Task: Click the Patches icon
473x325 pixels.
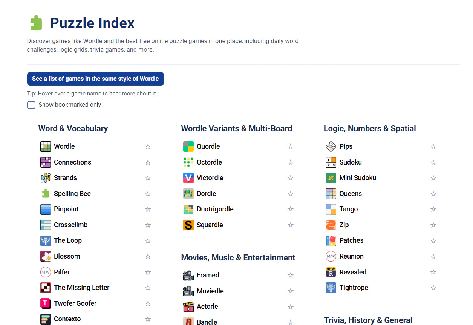Action: point(331,240)
